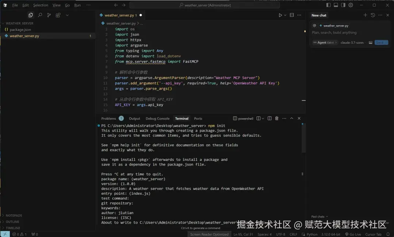Image resolution: width=394 pixels, height=237 pixels.
Task: Open editor more actions ellipsis
Action: (x=299, y=15)
